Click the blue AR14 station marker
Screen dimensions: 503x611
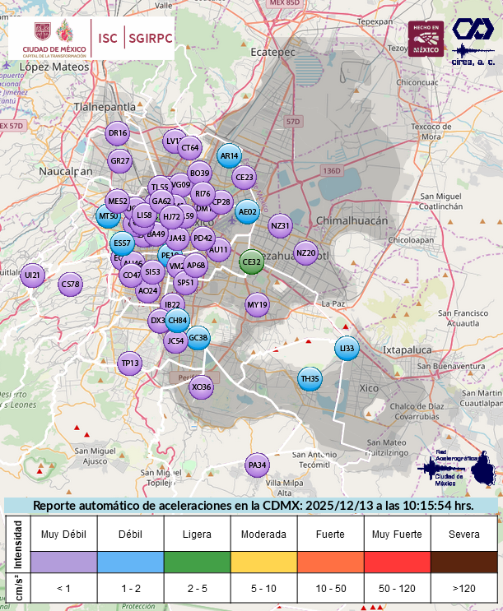click(x=229, y=155)
